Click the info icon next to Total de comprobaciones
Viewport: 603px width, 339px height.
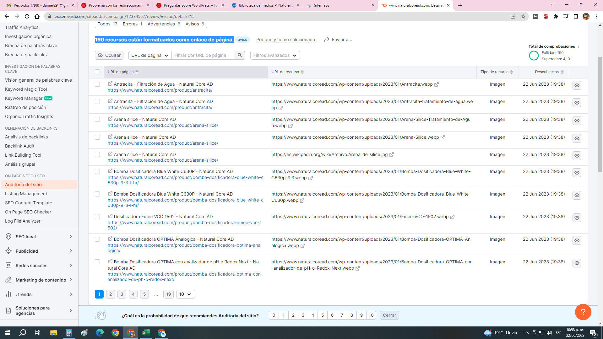click(579, 46)
